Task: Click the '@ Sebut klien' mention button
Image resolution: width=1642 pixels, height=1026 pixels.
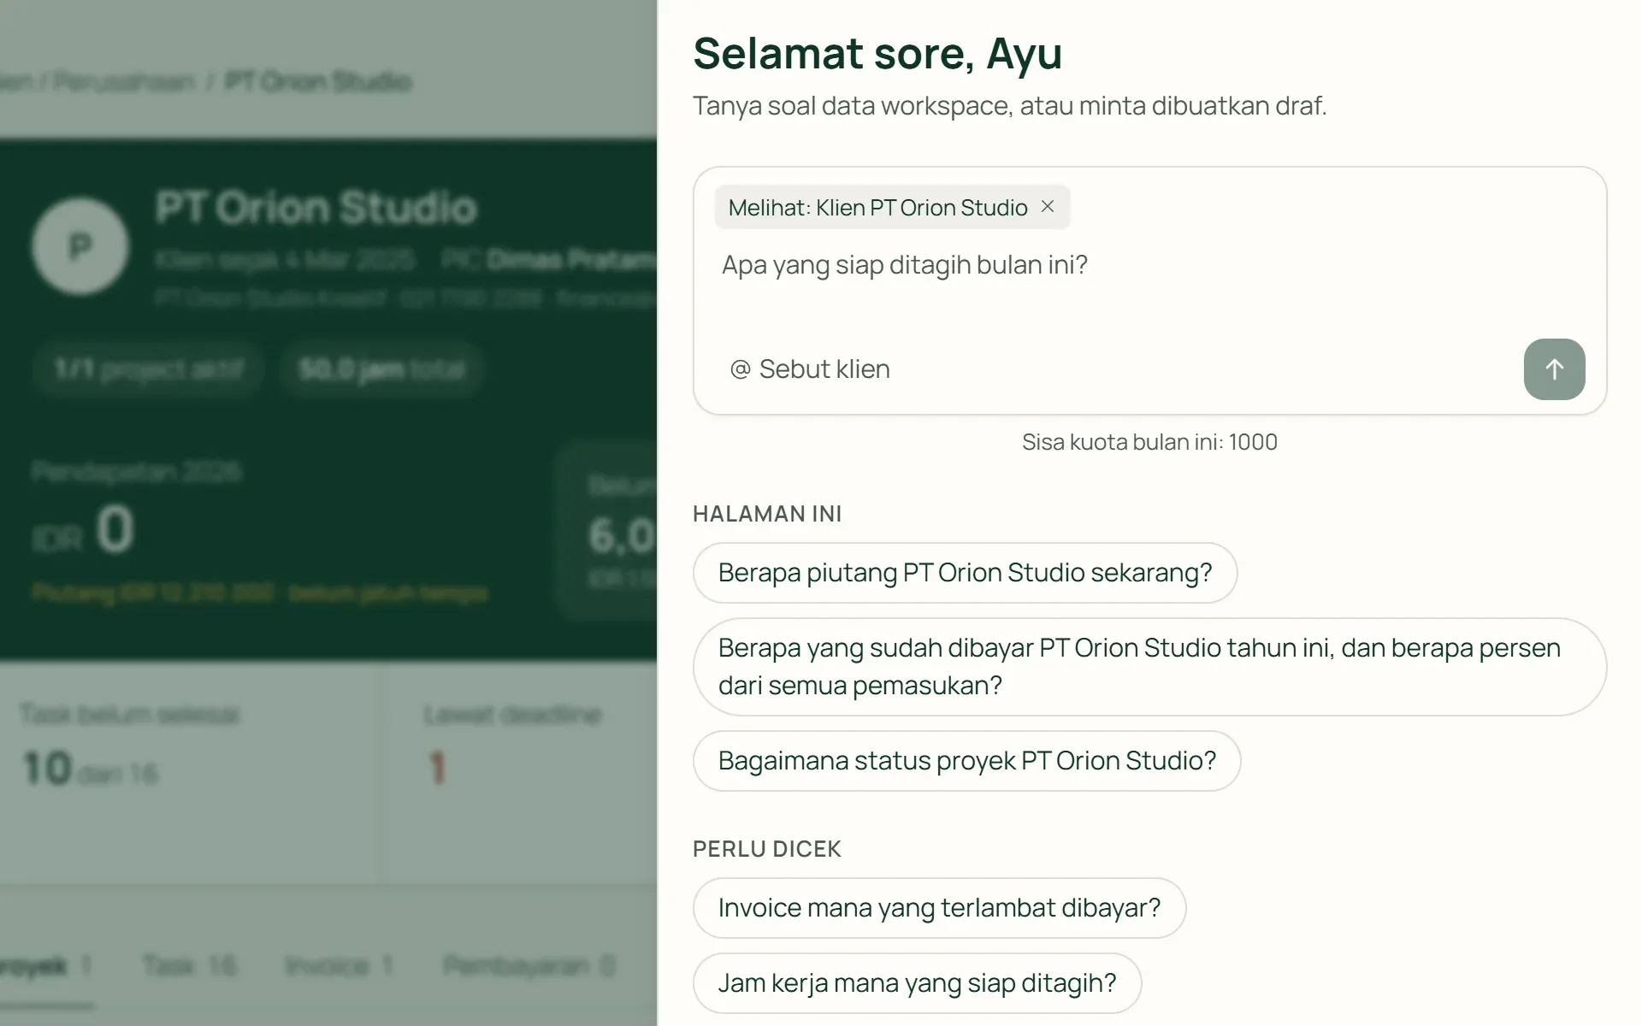Action: [x=810, y=369]
